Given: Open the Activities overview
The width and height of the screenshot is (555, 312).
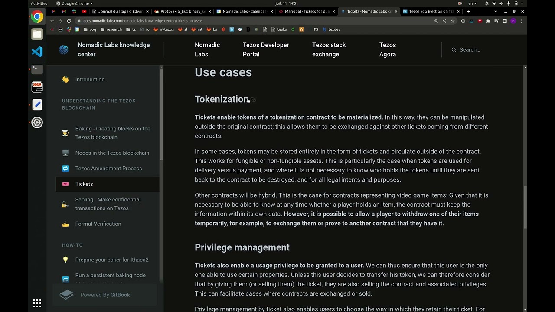Looking at the screenshot, I should [x=39, y=3].
